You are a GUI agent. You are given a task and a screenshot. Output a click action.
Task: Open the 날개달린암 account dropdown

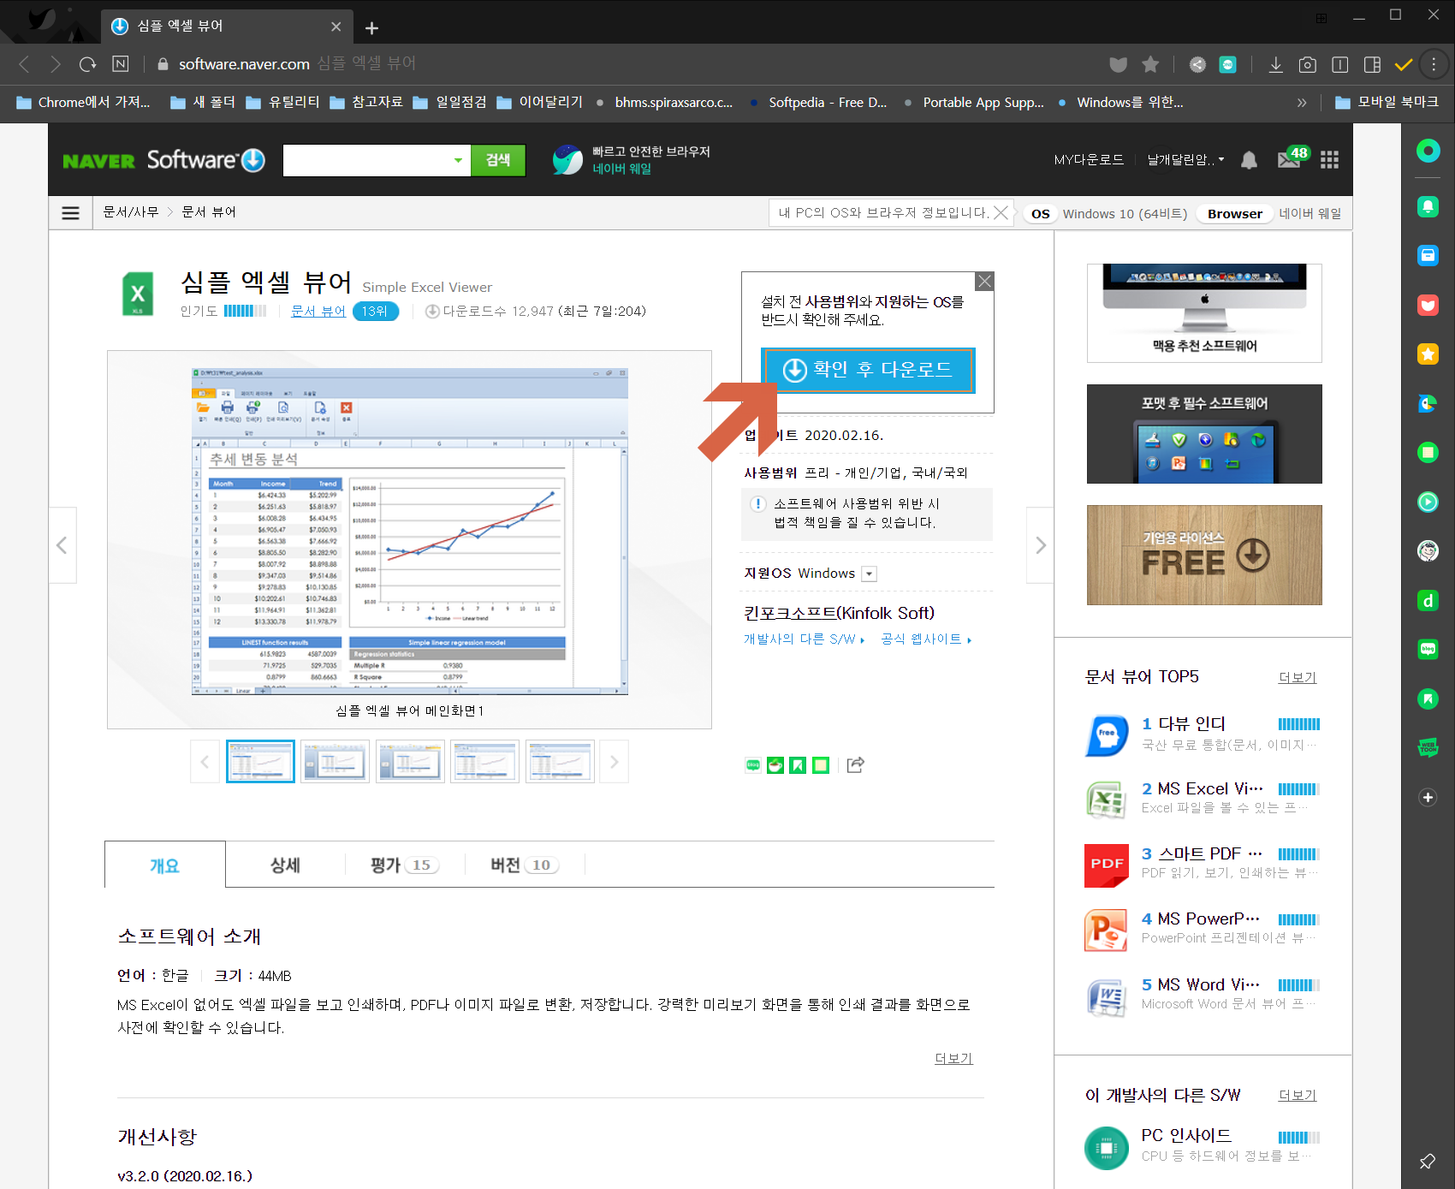coord(1185,160)
